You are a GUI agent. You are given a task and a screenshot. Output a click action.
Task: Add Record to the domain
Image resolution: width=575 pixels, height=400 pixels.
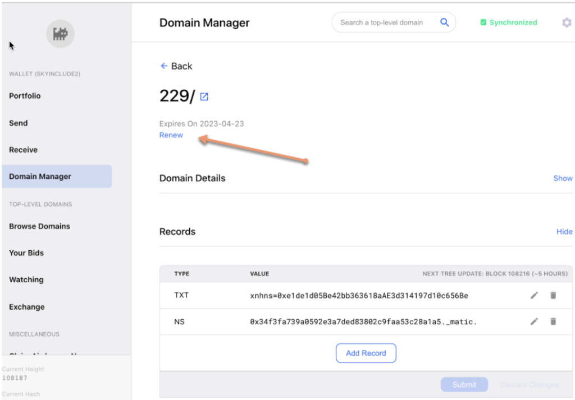pos(366,353)
